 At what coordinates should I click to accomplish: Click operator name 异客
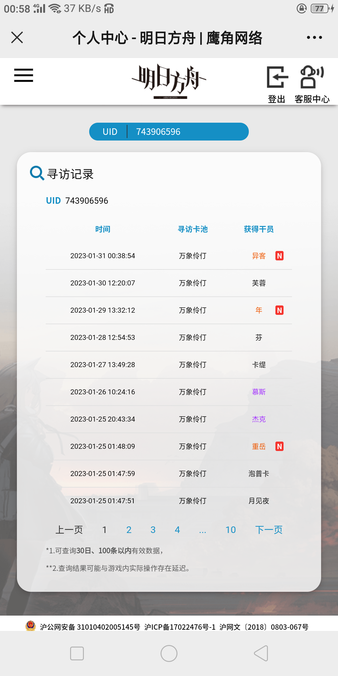259,256
